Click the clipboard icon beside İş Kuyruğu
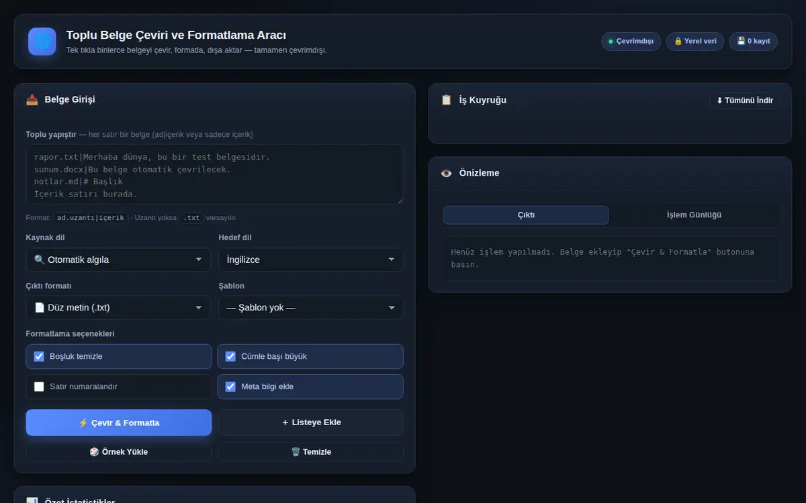Image resolution: width=806 pixels, height=503 pixels. pyautogui.click(x=447, y=100)
